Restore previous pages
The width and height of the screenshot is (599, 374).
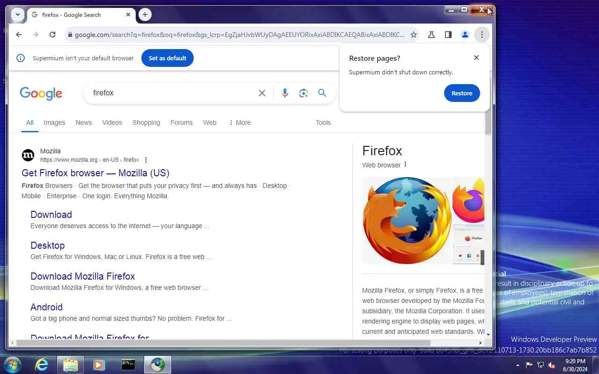pyautogui.click(x=462, y=93)
